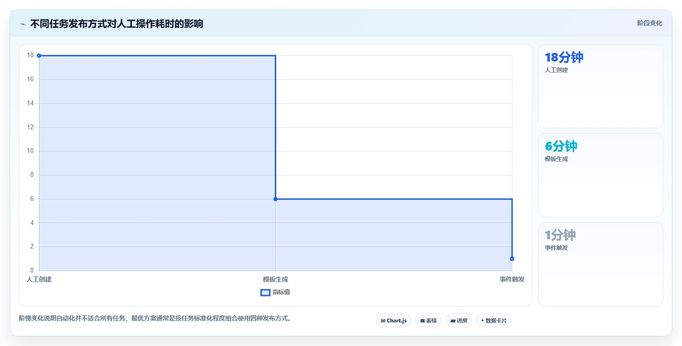
Task: Click the data point at 事件触发 (1)
Action: point(512,259)
